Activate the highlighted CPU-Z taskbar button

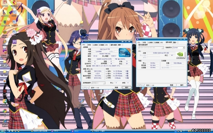(81, 131)
